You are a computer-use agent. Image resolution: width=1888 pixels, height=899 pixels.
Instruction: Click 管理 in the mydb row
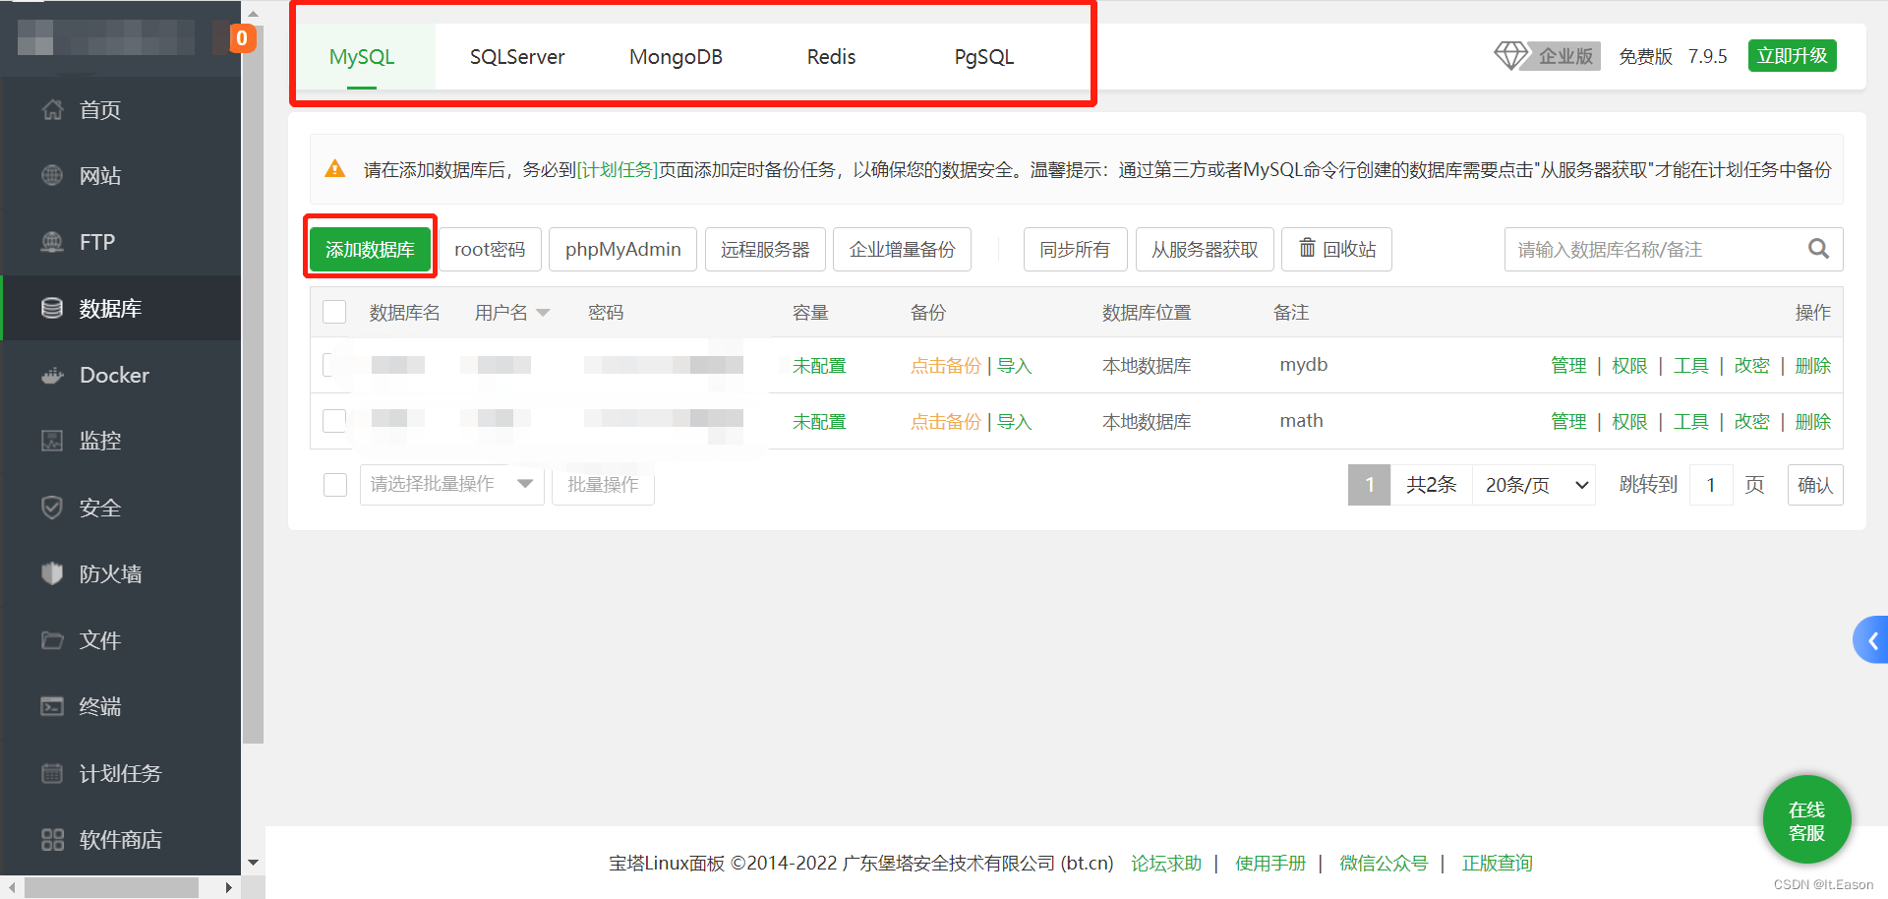coord(1568,366)
